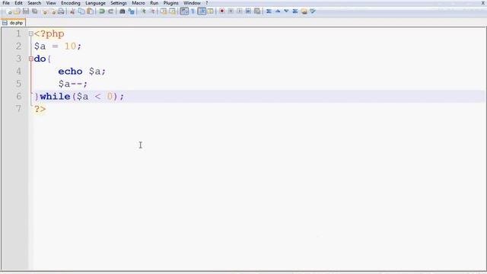Click the Close All toolbar icon
Image resolution: width=487 pixels, height=274 pixels.
tap(53, 11)
